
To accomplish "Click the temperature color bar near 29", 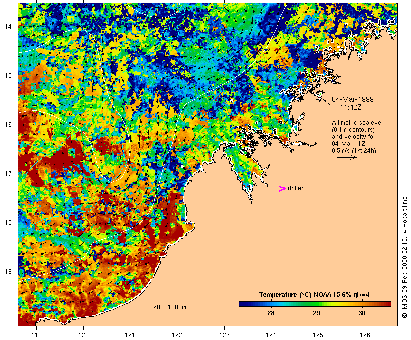I will tap(316, 304).
